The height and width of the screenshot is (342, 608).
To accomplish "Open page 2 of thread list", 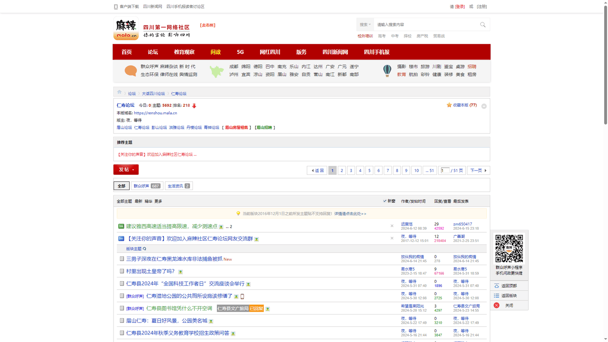I will pos(342,171).
